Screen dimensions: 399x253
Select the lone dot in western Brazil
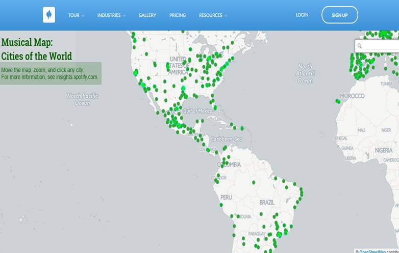tap(254, 182)
